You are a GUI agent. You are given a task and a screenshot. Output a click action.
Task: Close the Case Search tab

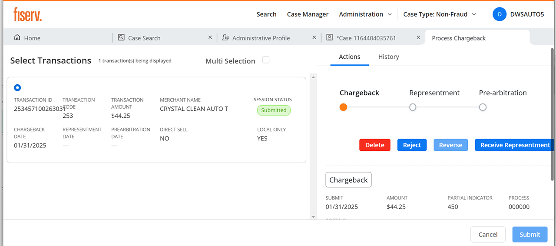[x=210, y=37]
